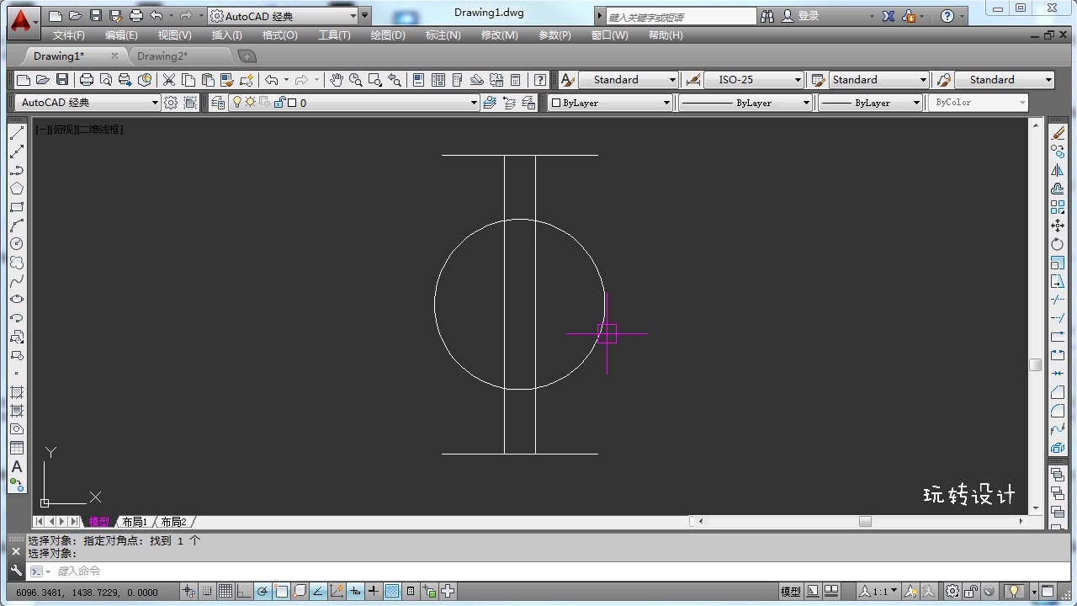Select the Circle tool
Image resolution: width=1077 pixels, height=606 pixels.
[17, 244]
